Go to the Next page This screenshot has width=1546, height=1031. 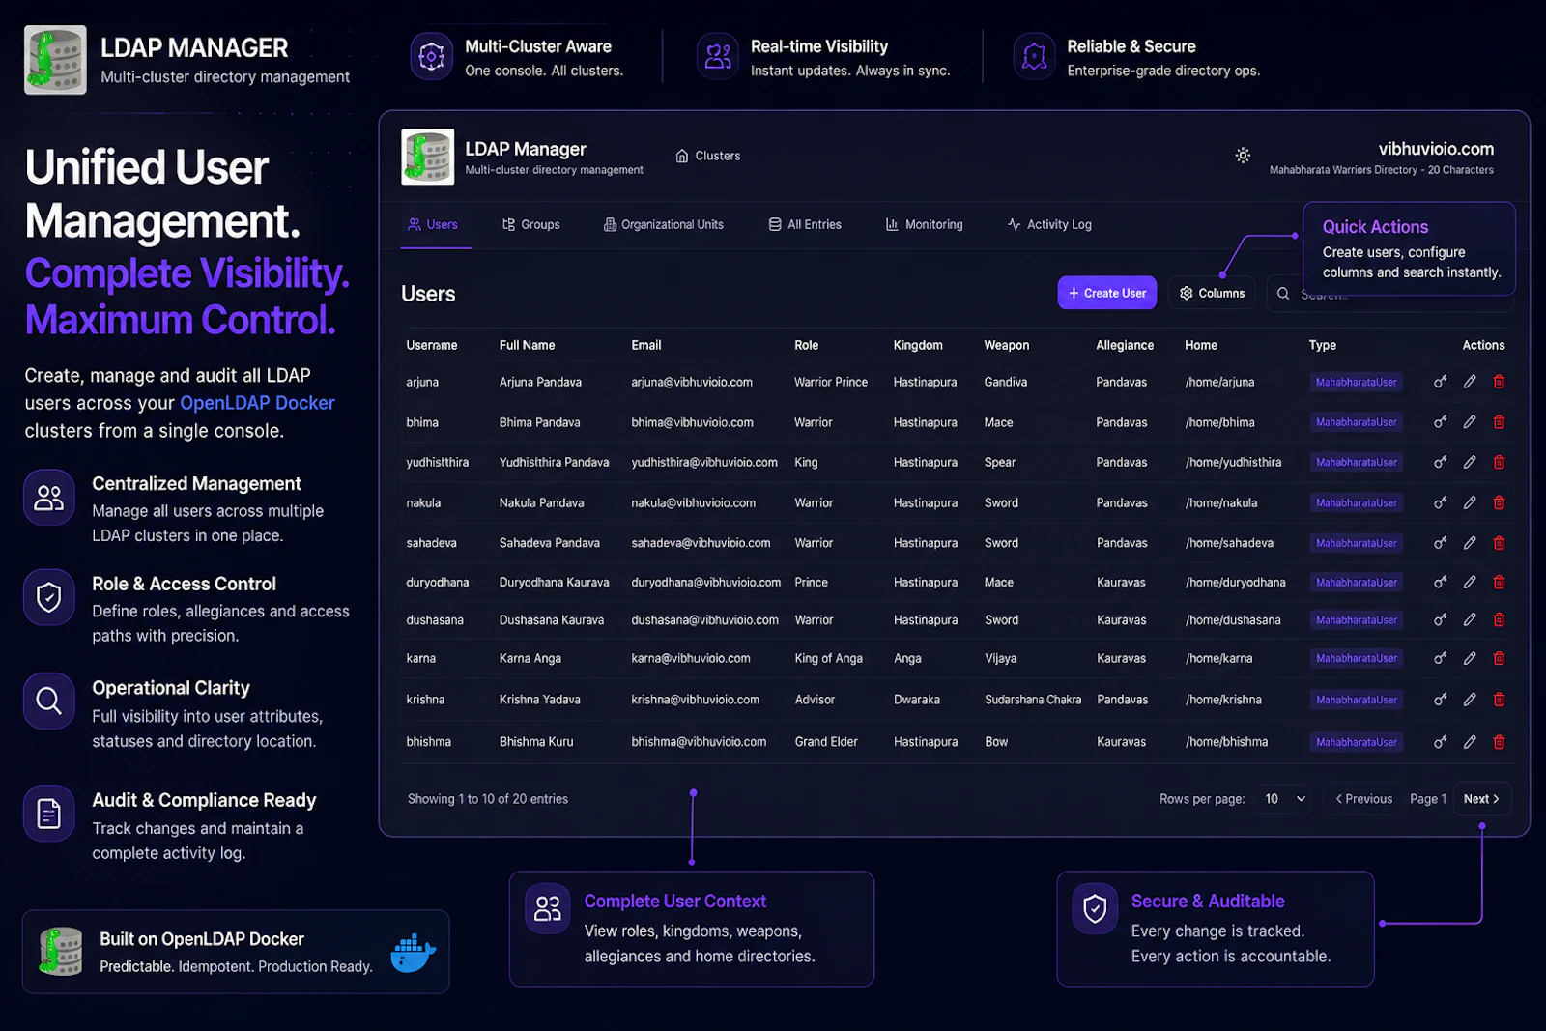1481,799
